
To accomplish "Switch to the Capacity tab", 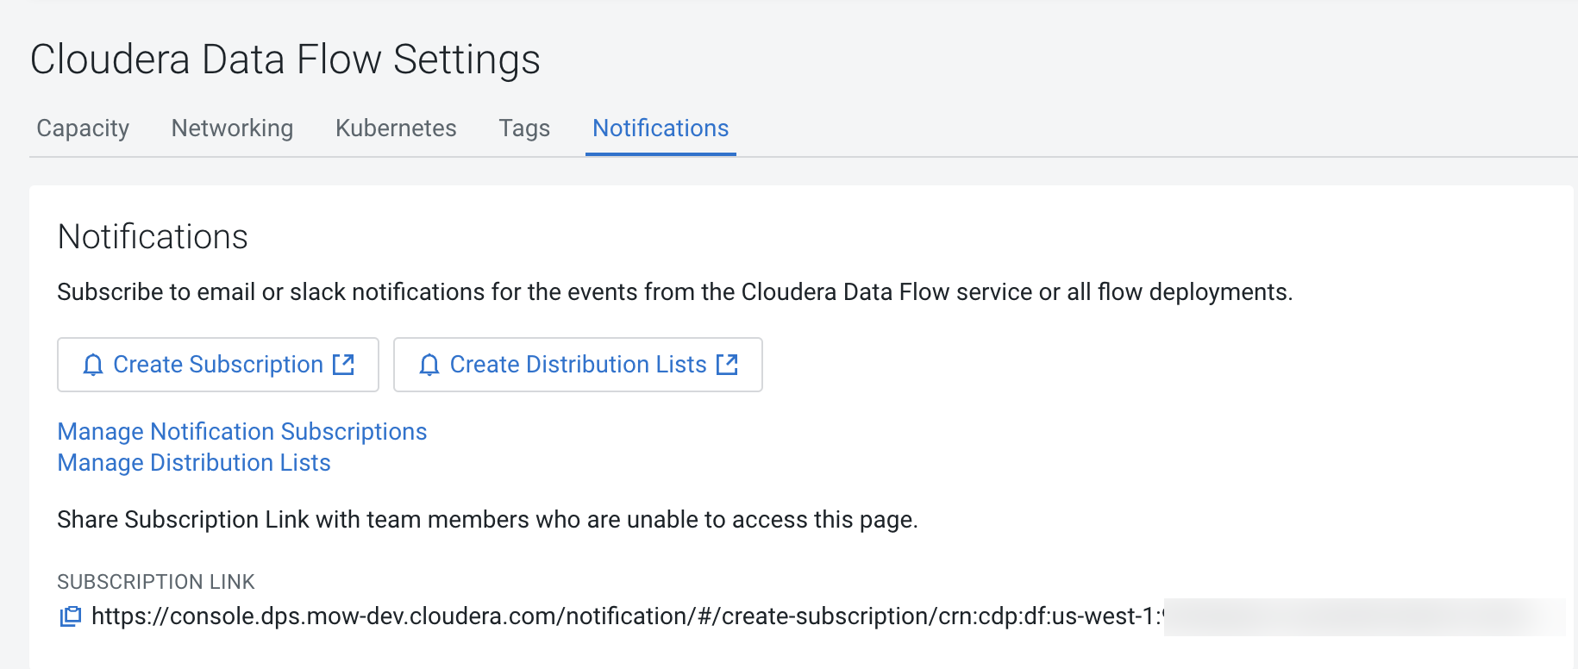I will coord(83,128).
